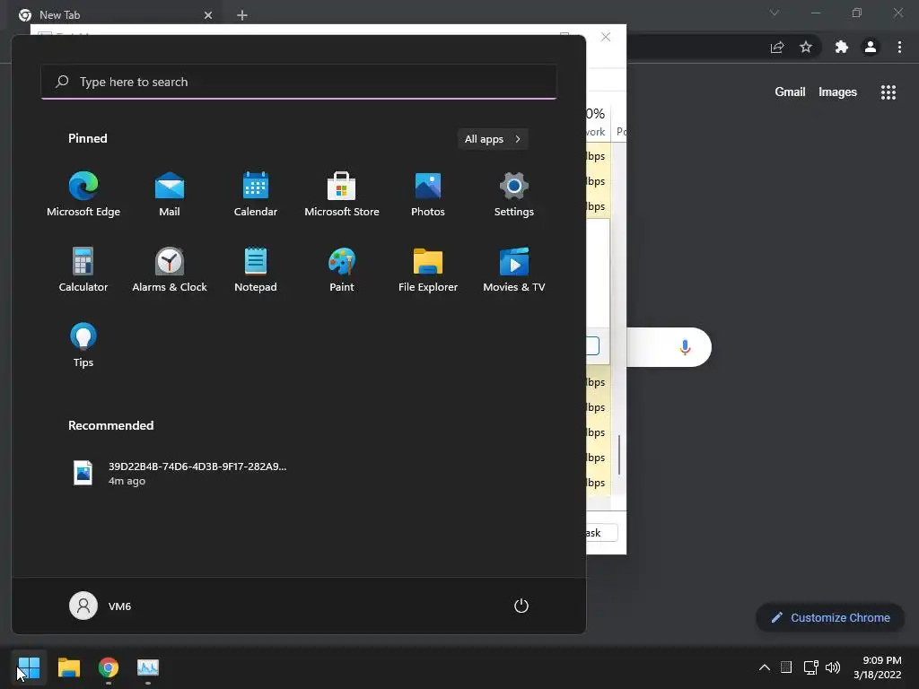Open the Chrome profile icon
The height and width of the screenshot is (689, 919).
click(x=871, y=47)
